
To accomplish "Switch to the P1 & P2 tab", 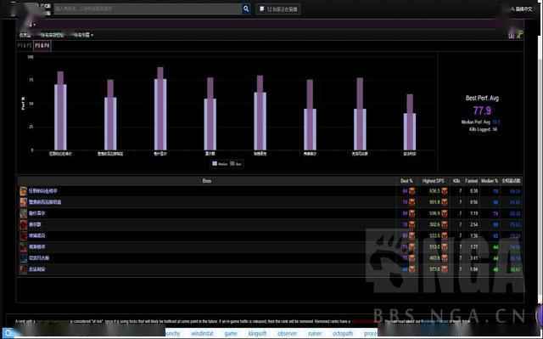I will [25, 46].
